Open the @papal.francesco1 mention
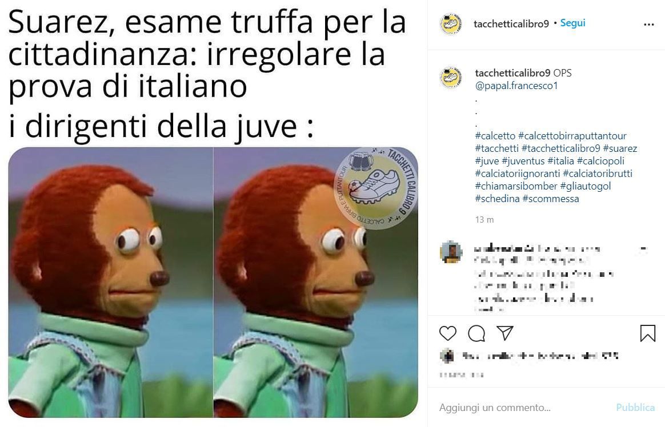Image resolution: width=665 pixels, height=427 pixels. (516, 86)
